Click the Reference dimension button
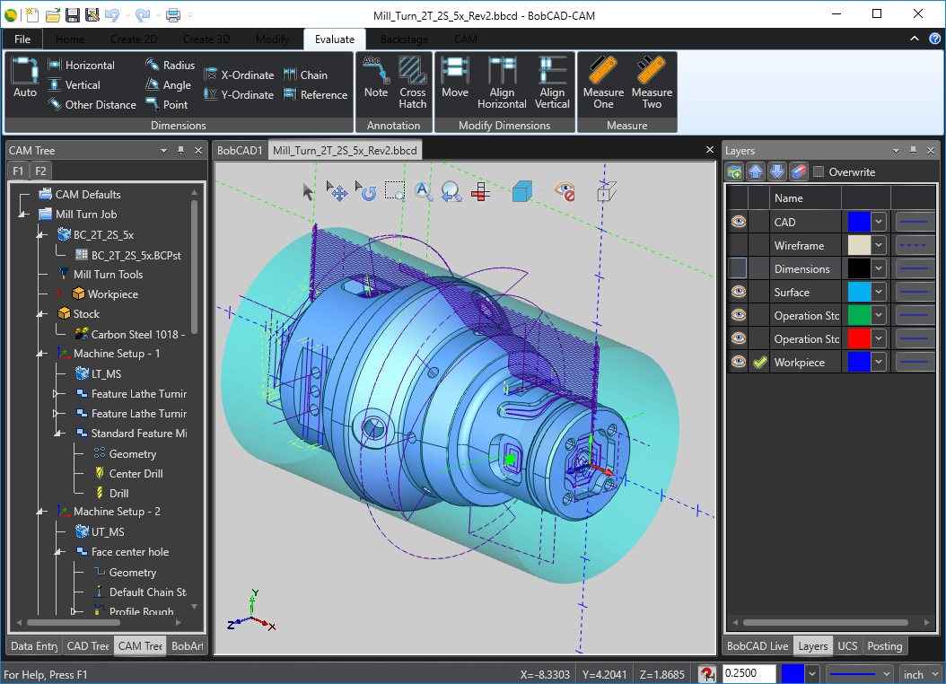946x684 pixels. pos(315,95)
